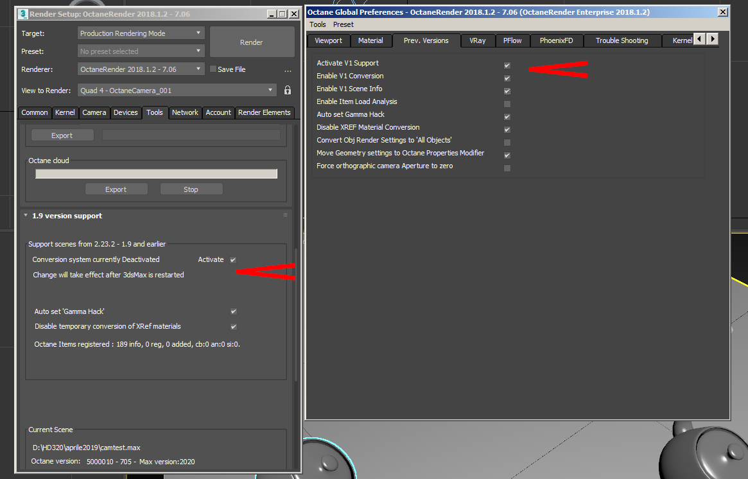748x479 pixels.
Task: Collapse the 1.9 version support rollout
Action: point(26,215)
